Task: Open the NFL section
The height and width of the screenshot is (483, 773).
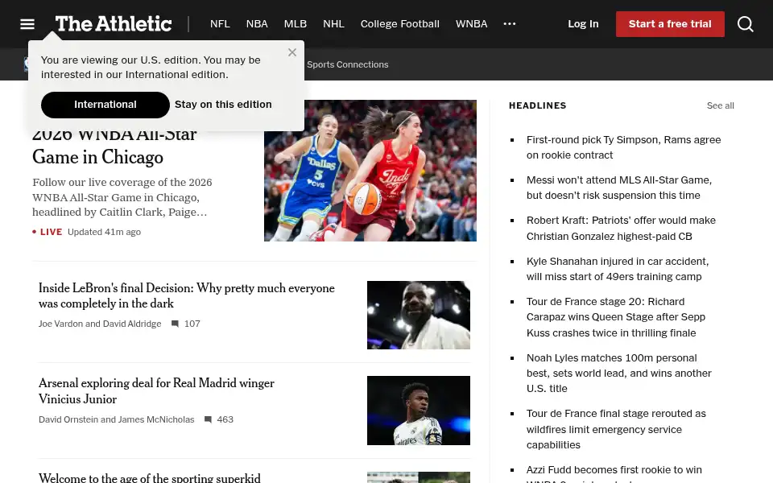Action: point(220,23)
